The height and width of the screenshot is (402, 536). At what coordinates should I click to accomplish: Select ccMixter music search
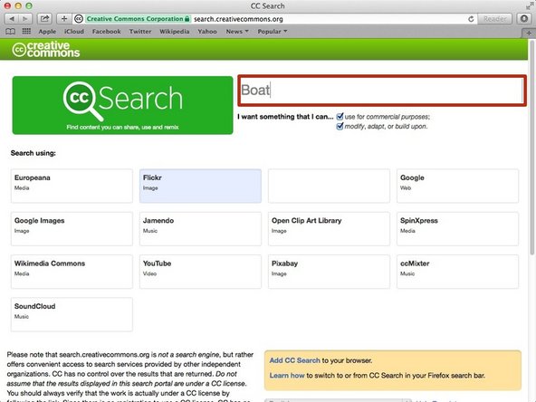[x=458, y=272]
